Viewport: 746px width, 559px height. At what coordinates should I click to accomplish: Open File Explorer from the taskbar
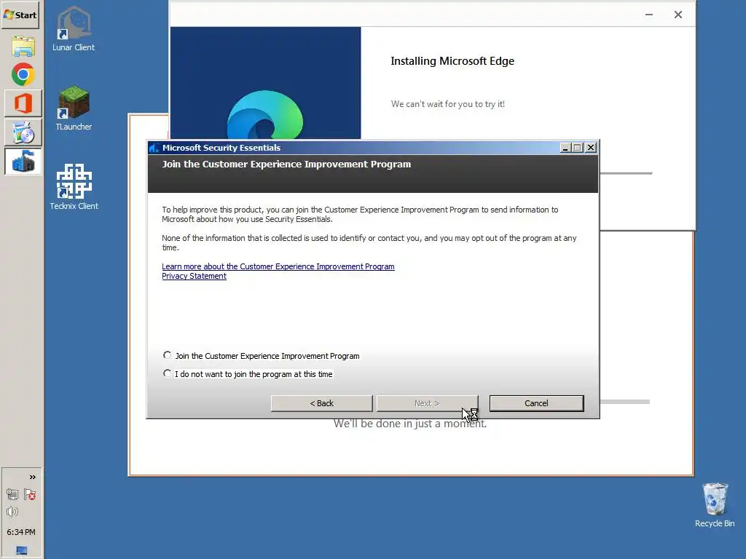23,46
